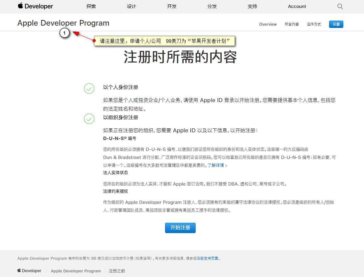Click the 以组织身份注册 heading
The width and height of the screenshot is (364, 277).
tap(120, 117)
